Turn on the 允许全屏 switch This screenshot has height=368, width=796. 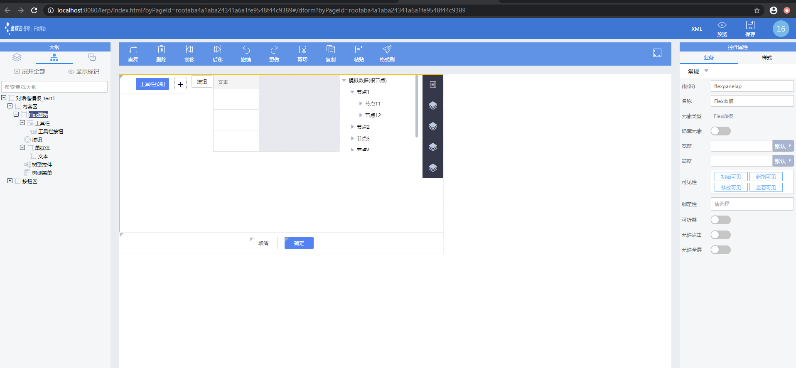pos(720,250)
